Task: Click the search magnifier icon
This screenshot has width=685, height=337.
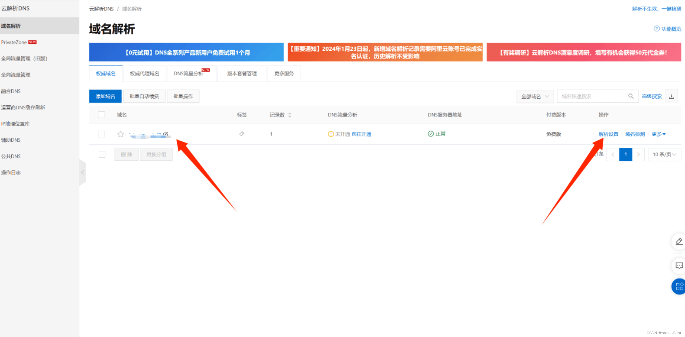Action: (x=631, y=96)
